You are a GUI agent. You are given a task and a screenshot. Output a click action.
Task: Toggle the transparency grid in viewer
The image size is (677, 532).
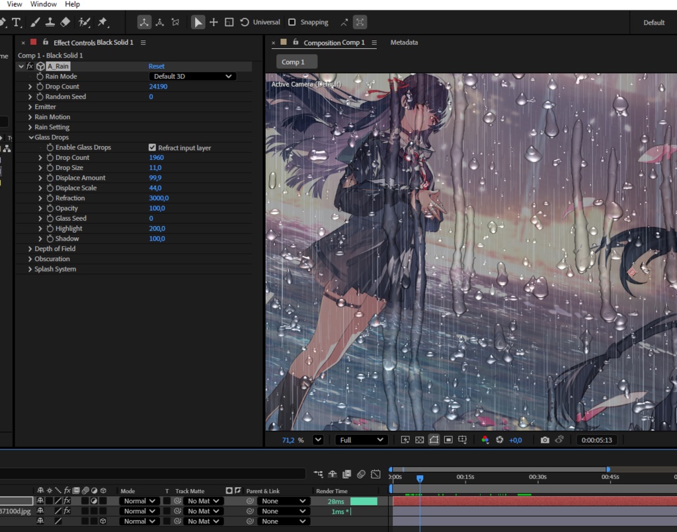[419, 440]
